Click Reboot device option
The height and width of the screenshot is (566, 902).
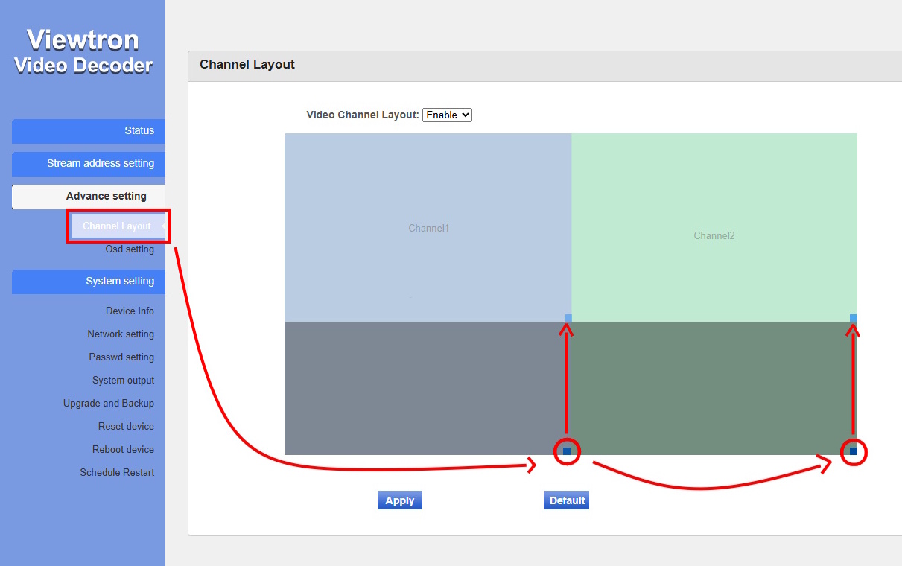pos(123,450)
